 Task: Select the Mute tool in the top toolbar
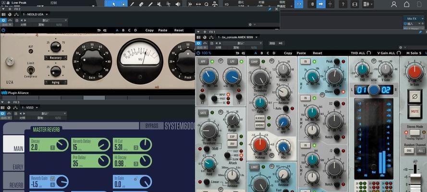coord(159,4)
